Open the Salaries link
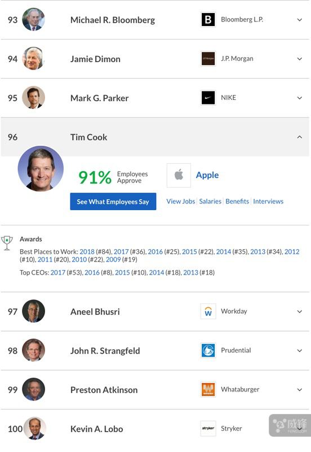311x452 pixels. click(210, 201)
